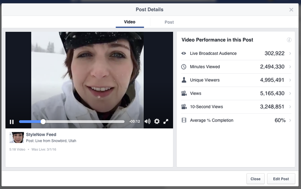Click the film icon for Average % Completion
This screenshot has height=189, width=301.
[x=184, y=120]
